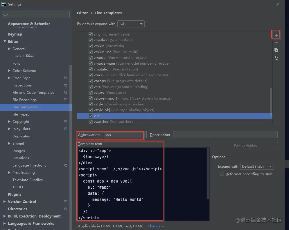Screen dimensions: 289x230
Task: Open the Keymap settings page
Action: 15,34
